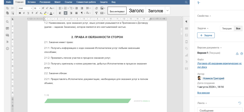Toggle bold formatting (Ж)
Screen dimensions: 244x112
(x=20, y=13)
